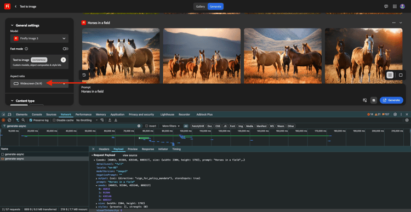Open DevTools settings gear

click(x=395, y=114)
